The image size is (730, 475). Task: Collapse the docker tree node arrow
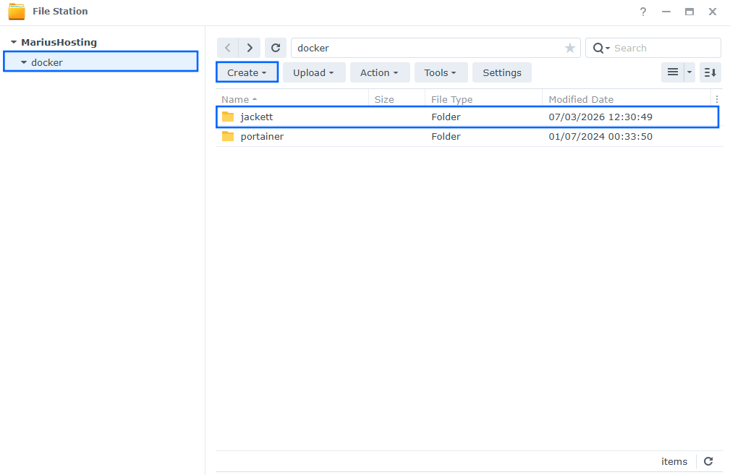[x=23, y=62]
